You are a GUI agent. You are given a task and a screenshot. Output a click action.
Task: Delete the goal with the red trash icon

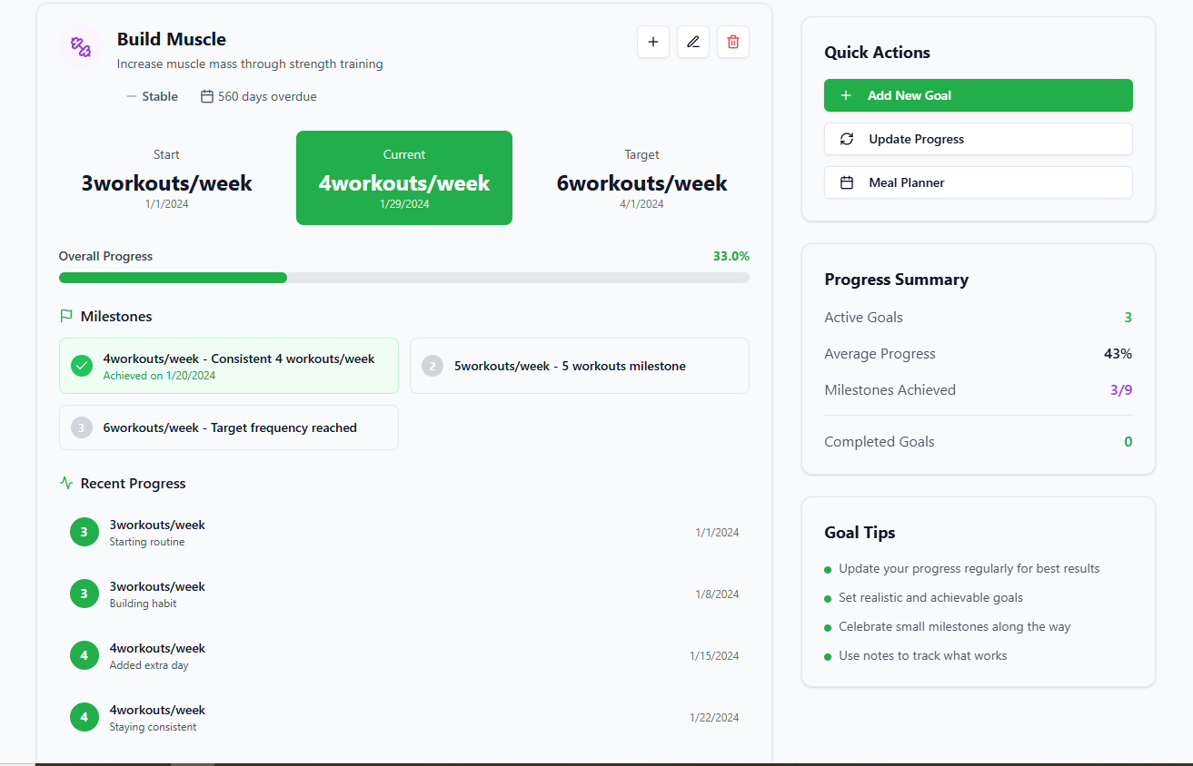click(732, 42)
